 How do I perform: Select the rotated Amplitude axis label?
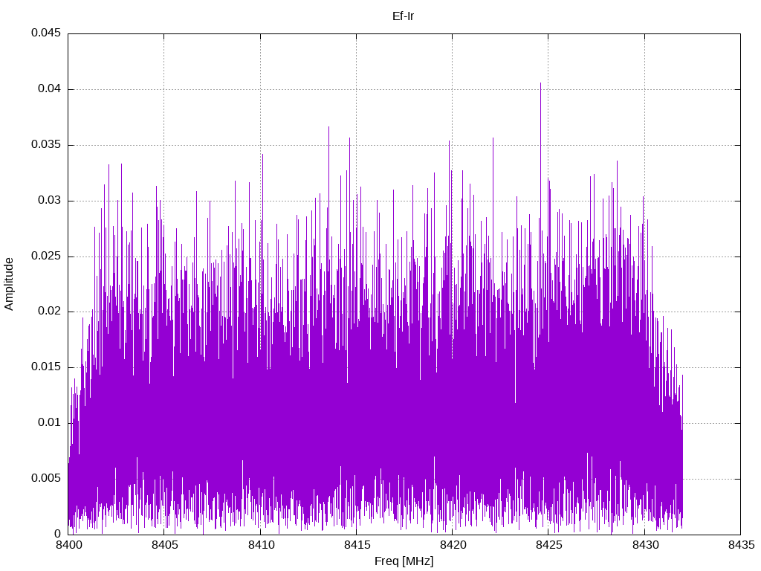9,284
